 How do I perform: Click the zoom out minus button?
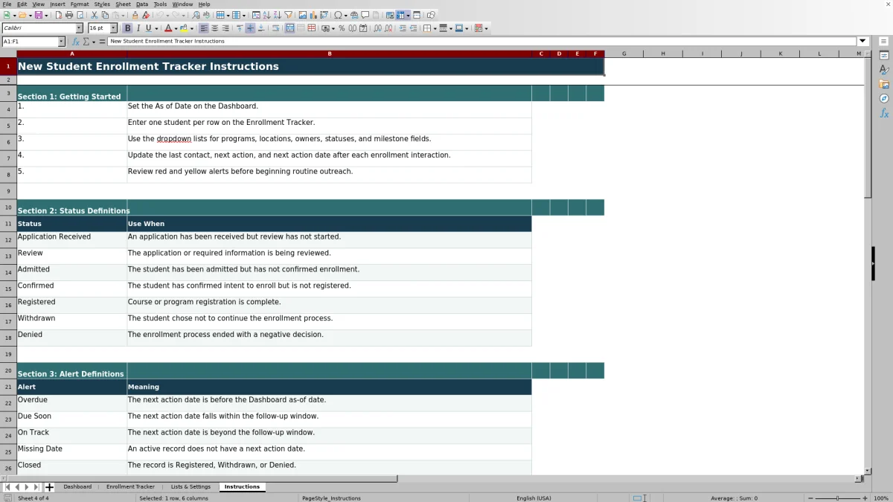[x=809, y=498]
